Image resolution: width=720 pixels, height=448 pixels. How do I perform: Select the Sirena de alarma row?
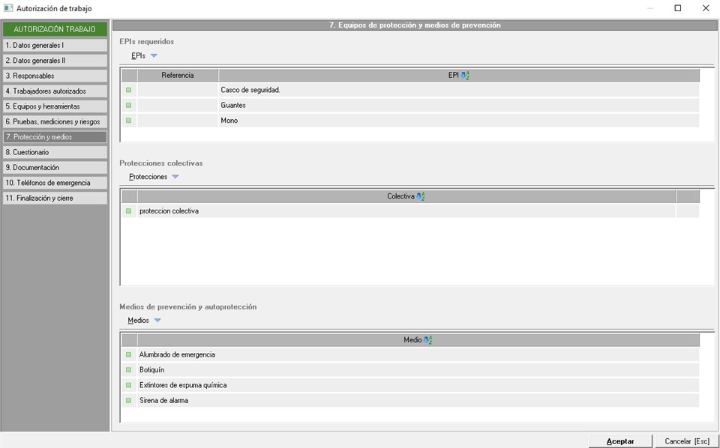[410, 400]
